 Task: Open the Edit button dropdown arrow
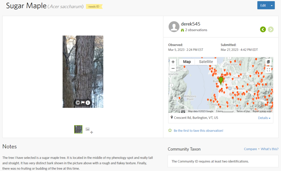coord(272,5)
